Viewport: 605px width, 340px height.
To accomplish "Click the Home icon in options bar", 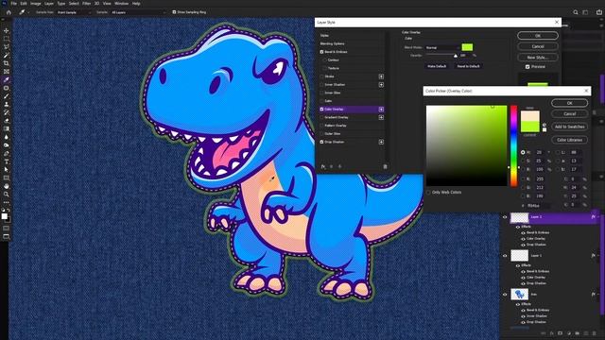I will click(x=9, y=12).
